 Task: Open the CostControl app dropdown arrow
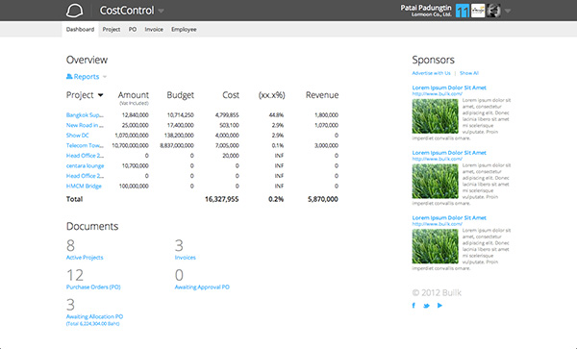click(x=161, y=11)
